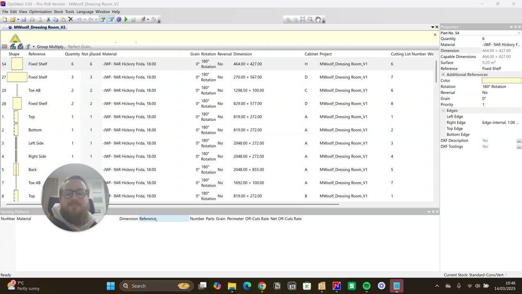
Task: Click the DXF Toolings browse button
Action: click(x=519, y=147)
